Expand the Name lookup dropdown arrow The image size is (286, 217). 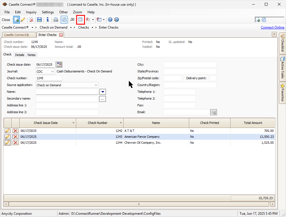(103, 92)
